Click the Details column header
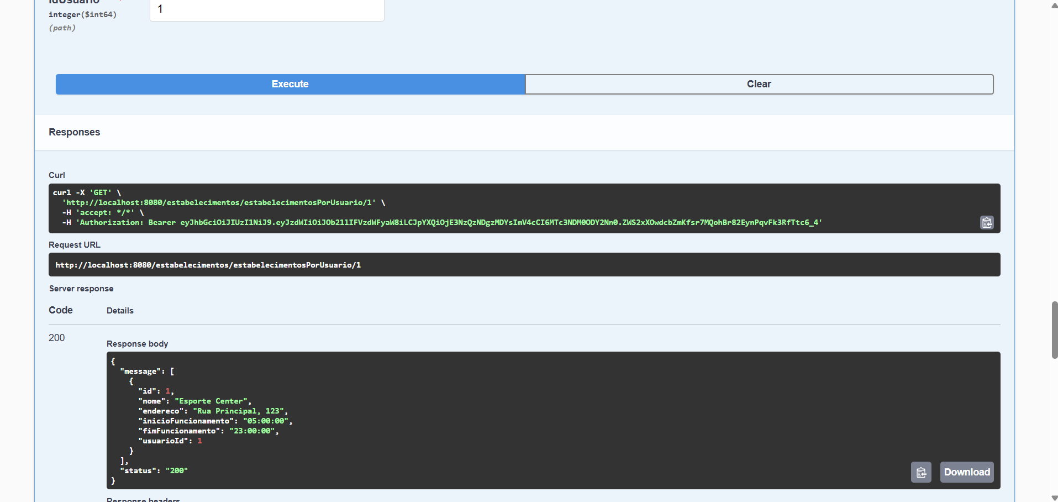 (119, 310)
